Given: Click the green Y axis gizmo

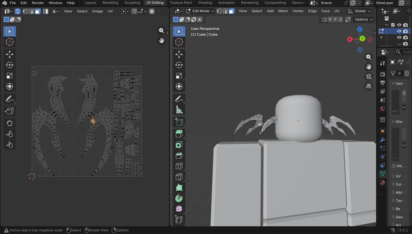Looking at the screenshot, I should (362, 39).
